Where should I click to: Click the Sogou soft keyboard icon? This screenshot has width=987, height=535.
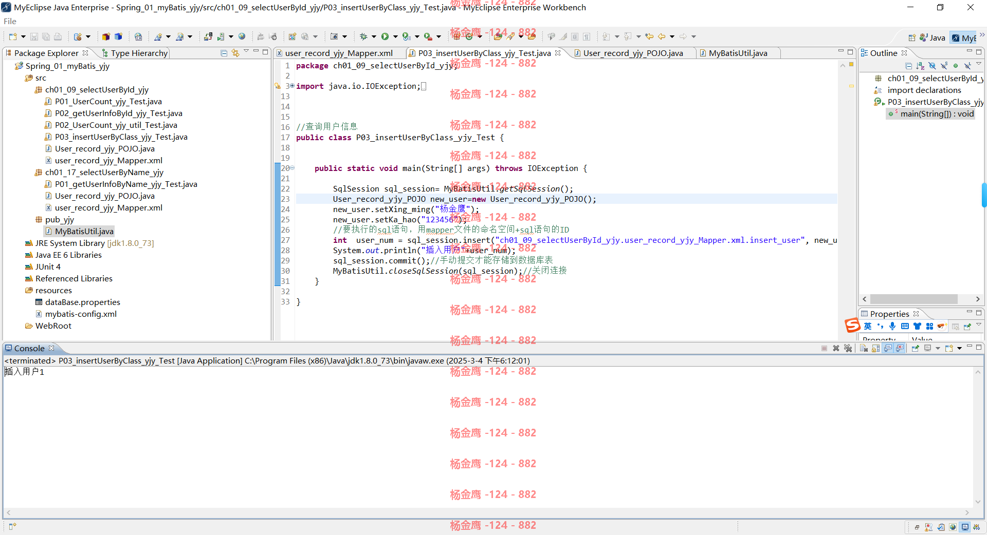[905, 326]
